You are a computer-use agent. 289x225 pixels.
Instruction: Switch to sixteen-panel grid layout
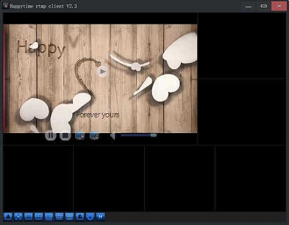(x=69, y=217)
